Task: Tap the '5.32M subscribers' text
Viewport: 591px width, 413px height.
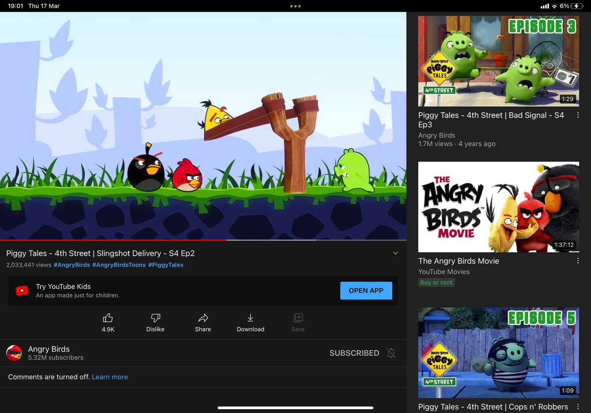Action: (56, 358)
